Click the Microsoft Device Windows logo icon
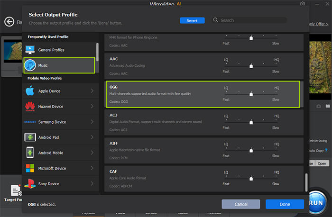Image resolution: width=332 pixels, height=217 pixels. coord(30,168)
